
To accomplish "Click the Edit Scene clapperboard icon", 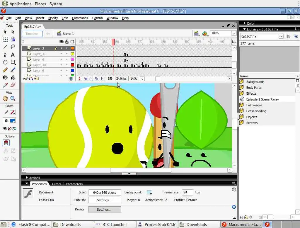I will click(x=197, y=34).
